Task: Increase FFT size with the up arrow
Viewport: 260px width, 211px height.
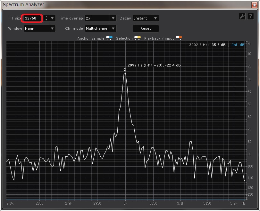Action: point(46,17)
